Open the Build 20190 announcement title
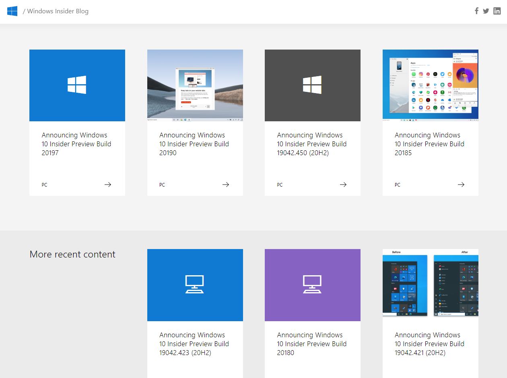507x378 pixels. (x=194, y=144)
